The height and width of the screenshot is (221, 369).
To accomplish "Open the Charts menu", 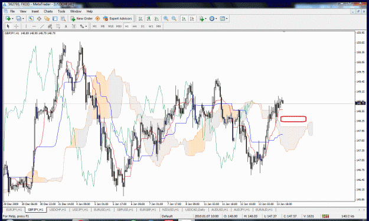I will (48, 11).
